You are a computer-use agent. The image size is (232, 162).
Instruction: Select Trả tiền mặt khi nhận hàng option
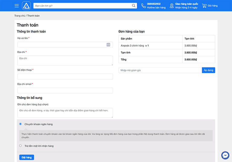(21, 146)
